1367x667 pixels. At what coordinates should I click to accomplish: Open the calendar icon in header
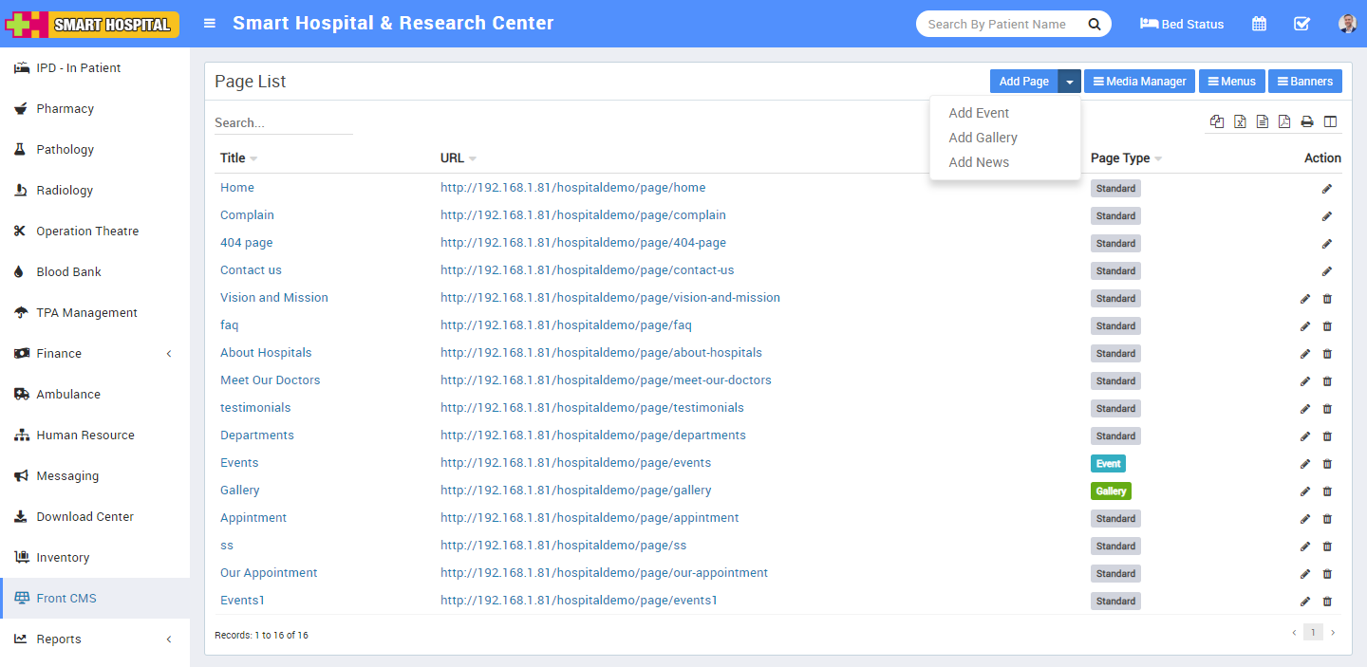click(x=1259, y=24)
